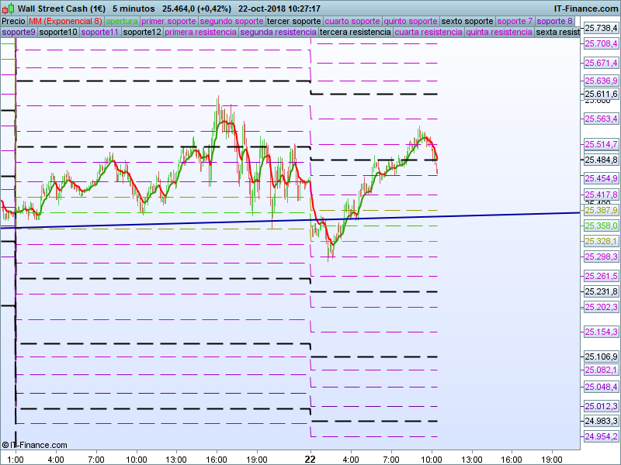Click the 24.954,2 axis value

[601, 436]
